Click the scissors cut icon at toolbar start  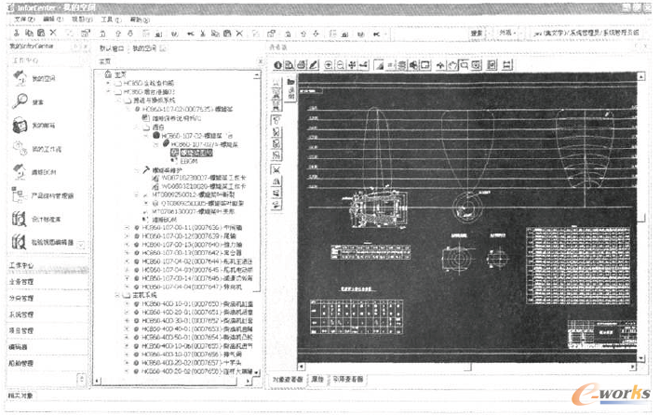(17, 33)
